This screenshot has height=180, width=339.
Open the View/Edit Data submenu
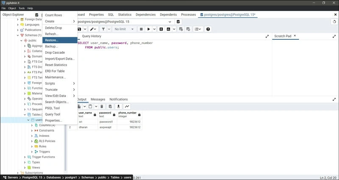(x=60, y=96)
